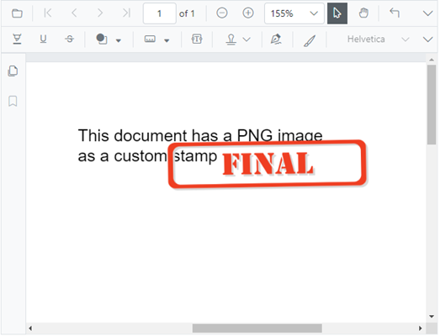
Task: Open a PDF file with the folder icon
Action: pos(17,13)
